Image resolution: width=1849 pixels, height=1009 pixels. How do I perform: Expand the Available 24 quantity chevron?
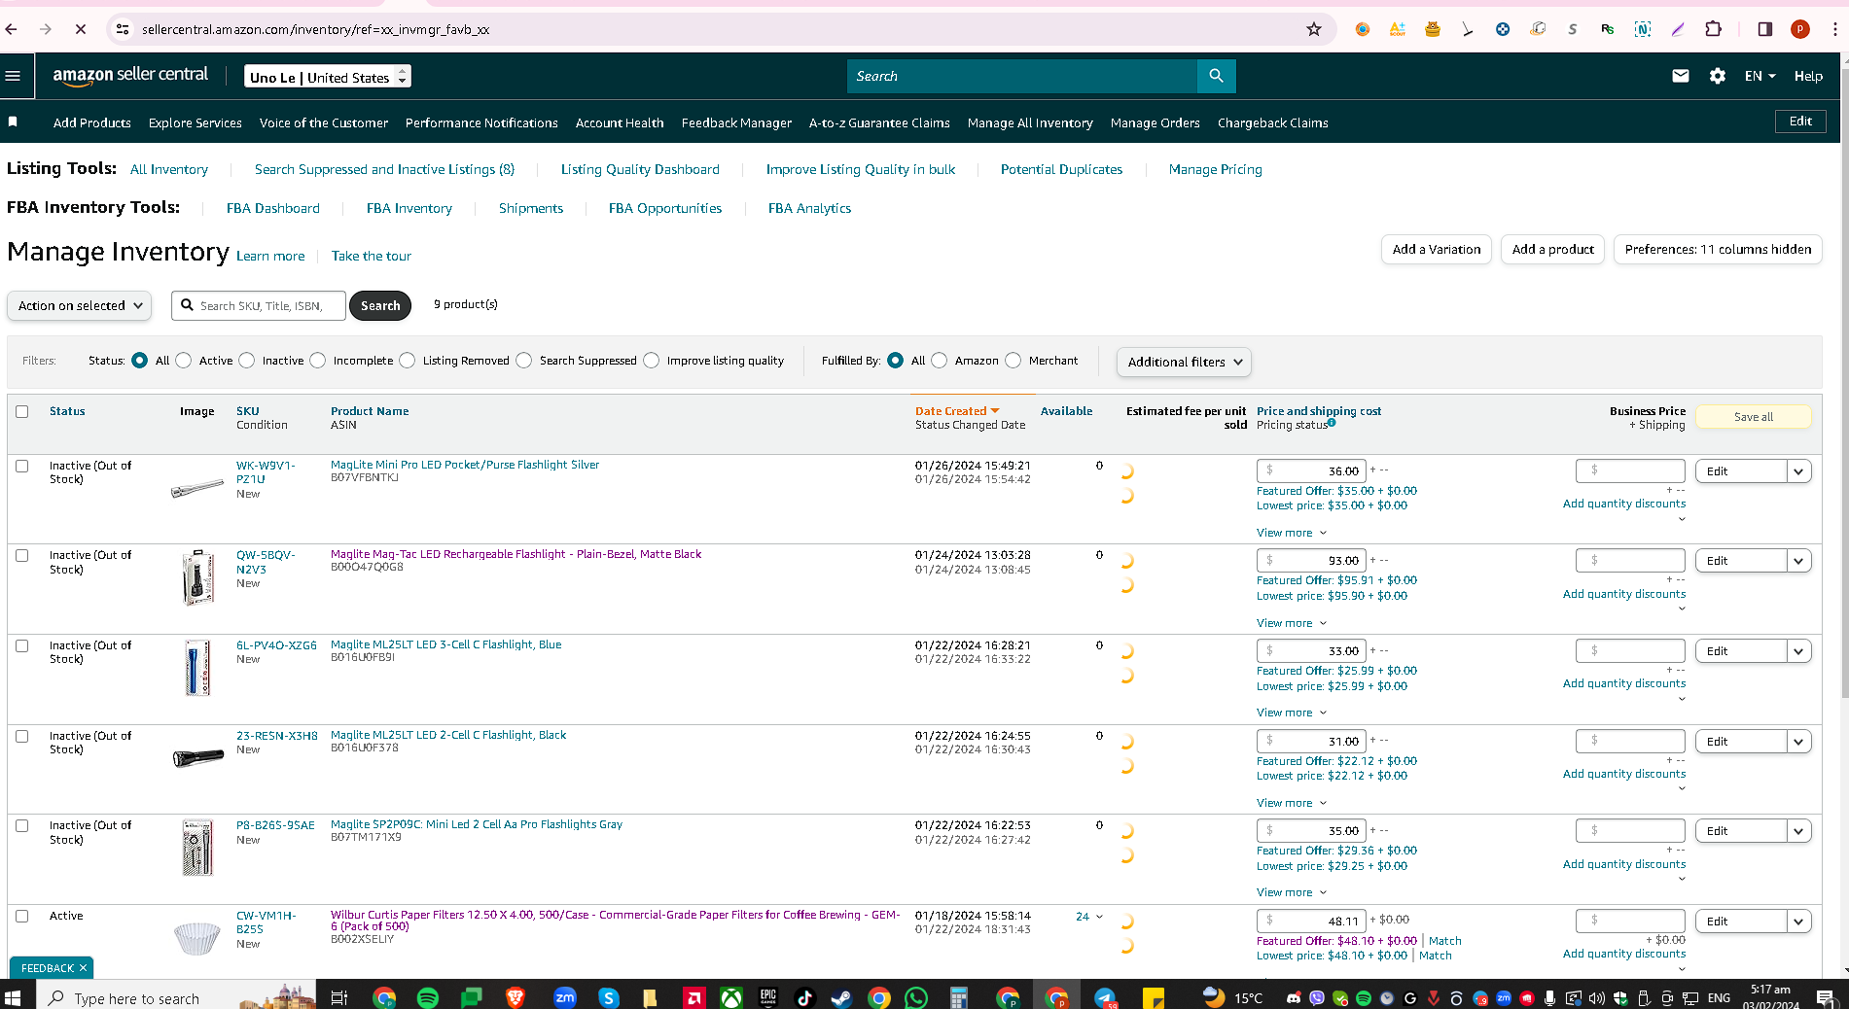coord(1099,917)
